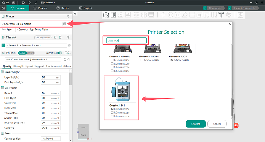The height and width of the screenshot is (142, 265).
Task: Click the Redo arrow icon
Action: click(36, 3)
